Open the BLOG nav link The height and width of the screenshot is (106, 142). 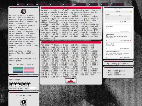click(30, 4)
